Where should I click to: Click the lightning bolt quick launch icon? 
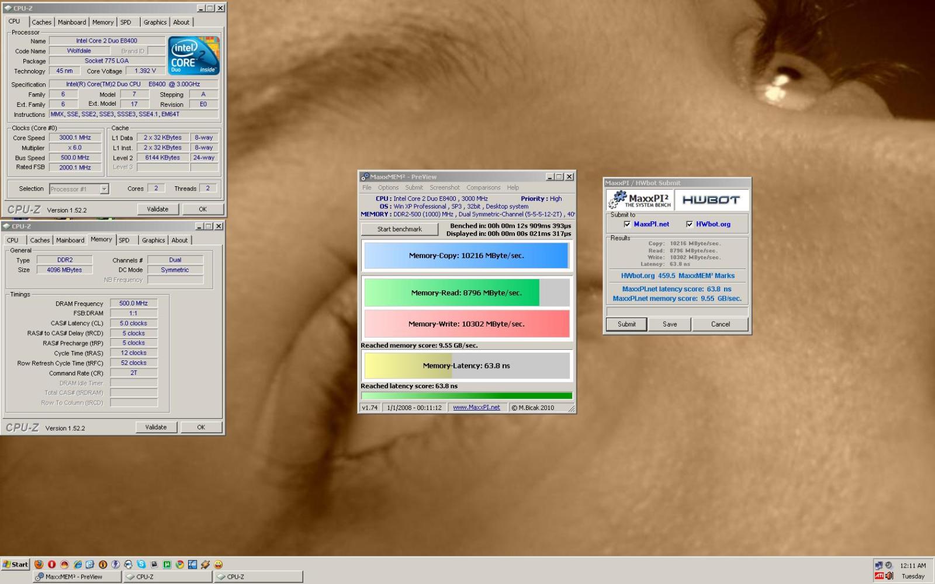pos(116,564)
